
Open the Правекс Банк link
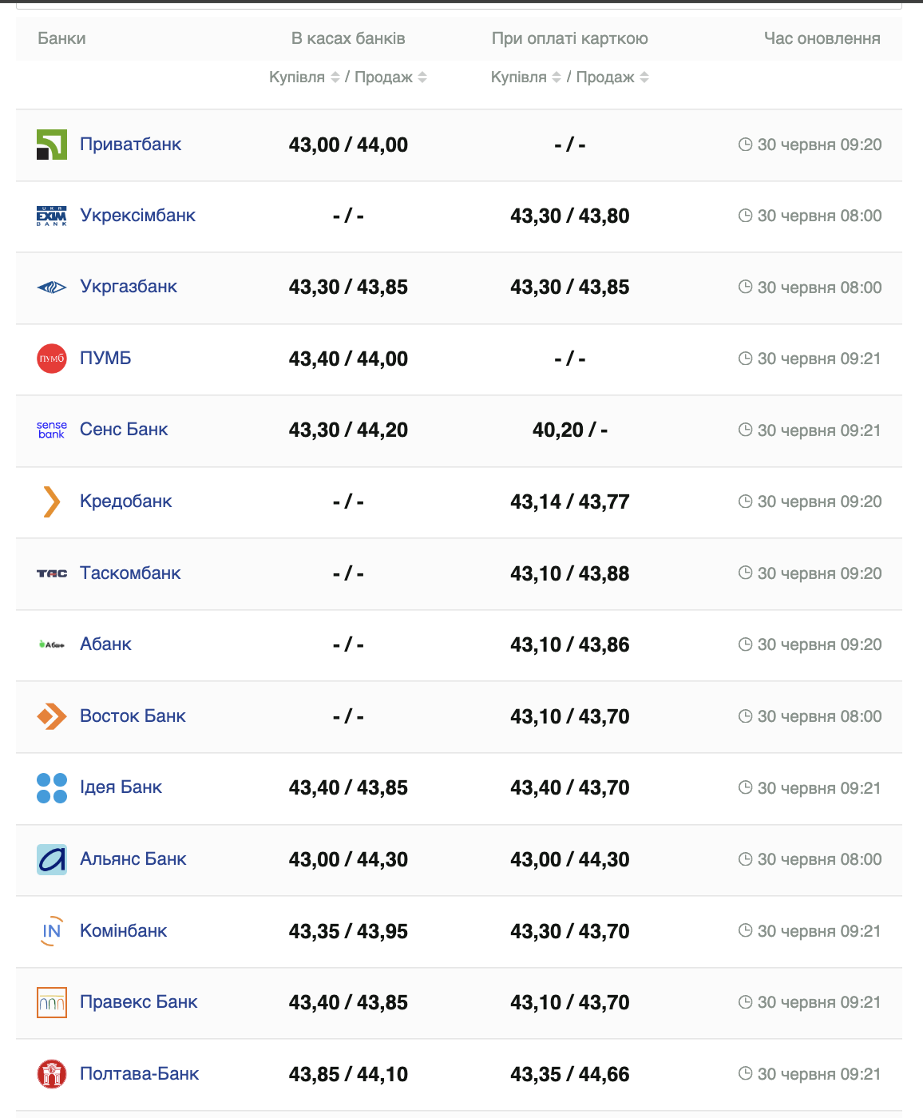click(139, 1002)
